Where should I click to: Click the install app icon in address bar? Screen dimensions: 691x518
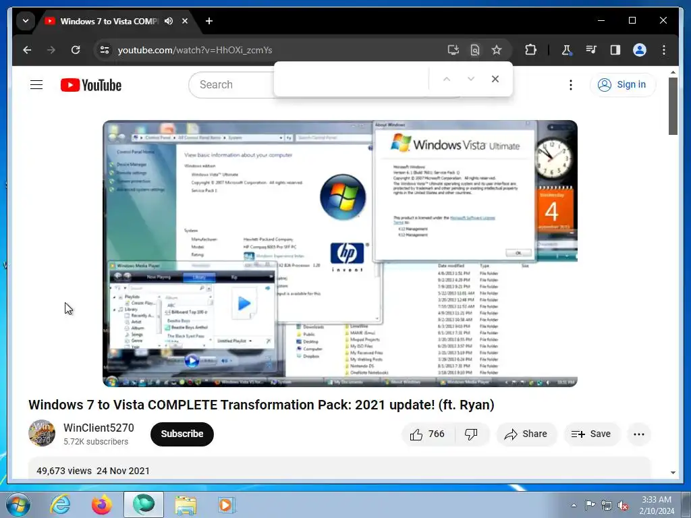point(453,50)
